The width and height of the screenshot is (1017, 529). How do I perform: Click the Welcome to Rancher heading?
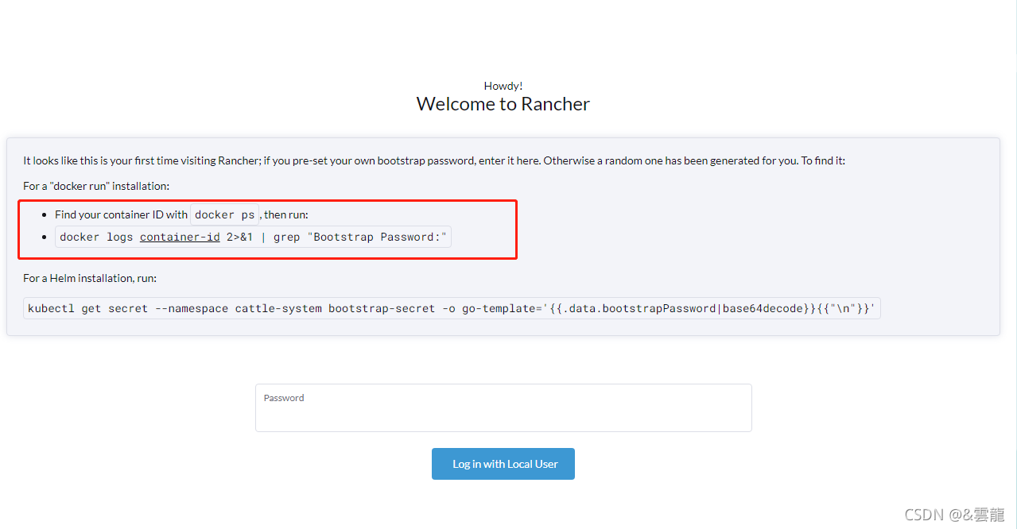click(503, 104)
